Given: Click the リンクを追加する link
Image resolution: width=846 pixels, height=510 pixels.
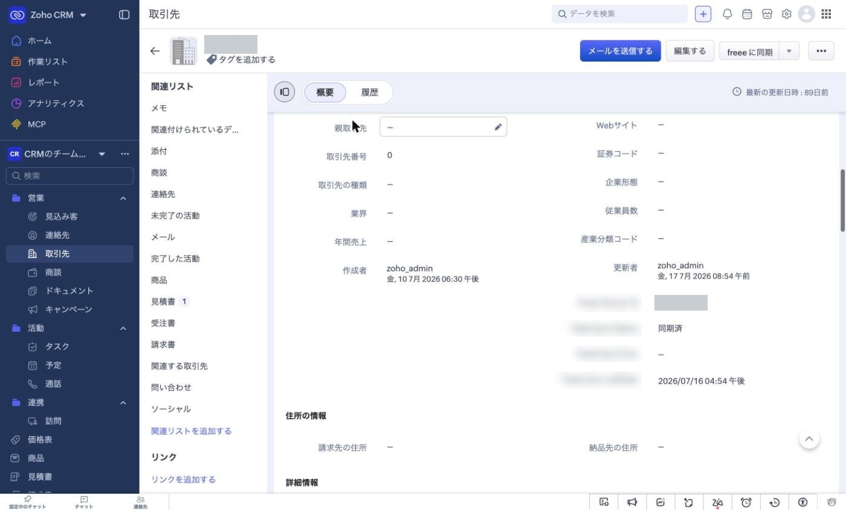Looking at the screenshot, I should click(x=183, y=479).
